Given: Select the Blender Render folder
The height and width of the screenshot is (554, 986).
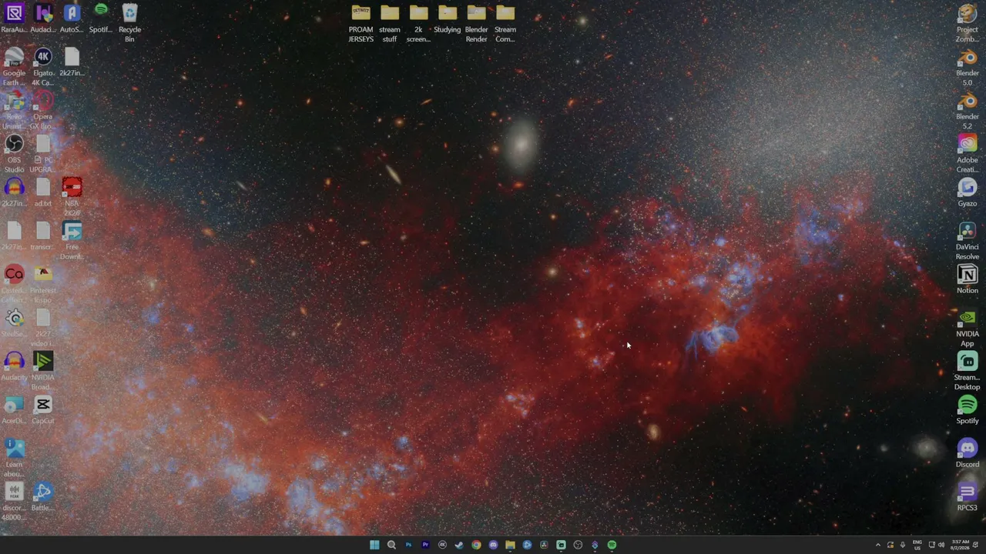Looking at the screenshot, I should [476, 23].
